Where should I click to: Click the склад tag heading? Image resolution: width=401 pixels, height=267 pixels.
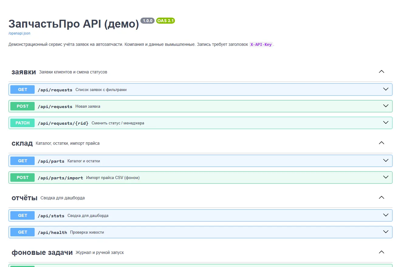pos(22,143)
